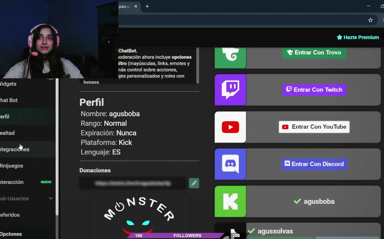This screenshot has width=384, height=239.
Task: Click the blurred donations URL field
Action: coord(133,183)
